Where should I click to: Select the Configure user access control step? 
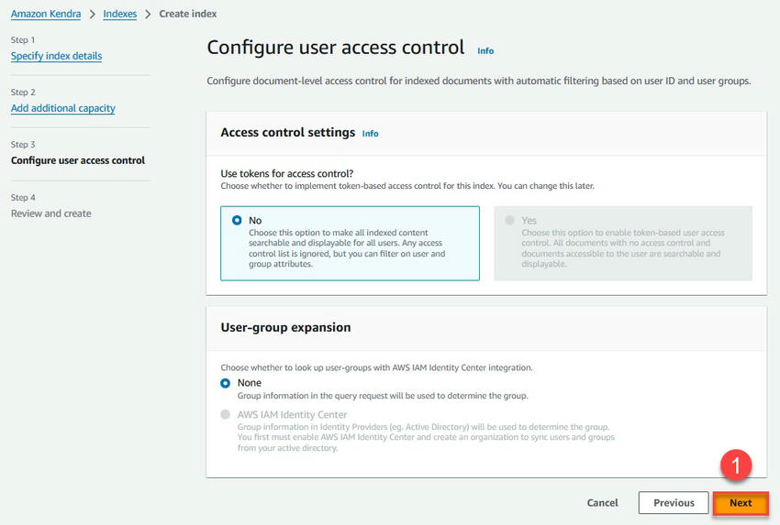tap(78, 160)
